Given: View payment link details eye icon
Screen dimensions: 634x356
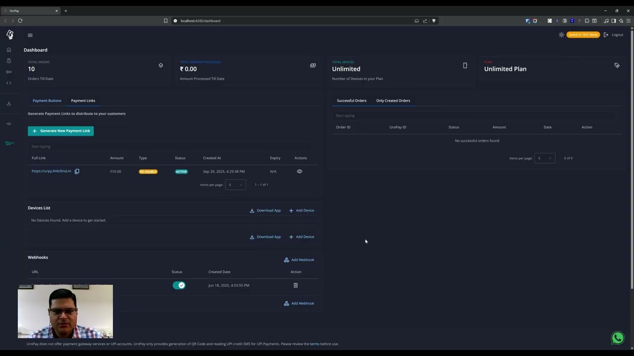Looking at the screenshot, I should [300, 171].
